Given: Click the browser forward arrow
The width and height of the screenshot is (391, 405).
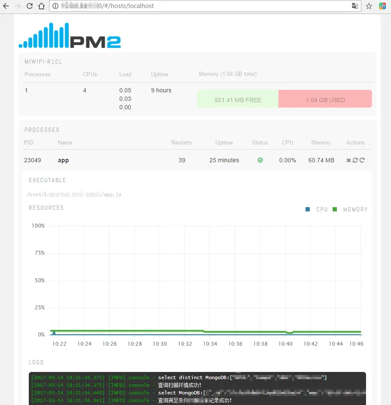Looking at the screenshot, I should click(18, 6).
